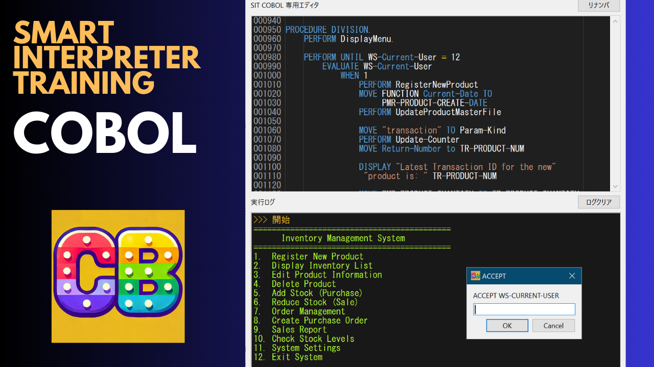Click the colorful CB logo image on the left
654x367 pixels.
(118, 275)
